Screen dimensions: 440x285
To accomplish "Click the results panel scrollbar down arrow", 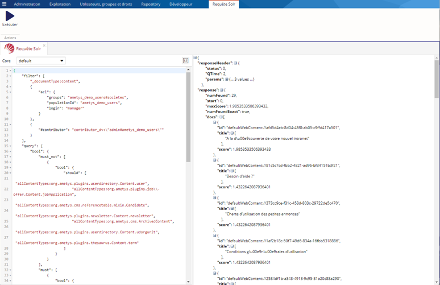I will (437, 282).
